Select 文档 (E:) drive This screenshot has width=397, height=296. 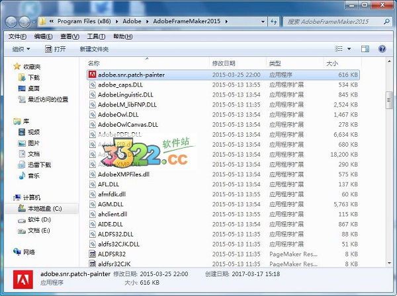tap(34, 231)
